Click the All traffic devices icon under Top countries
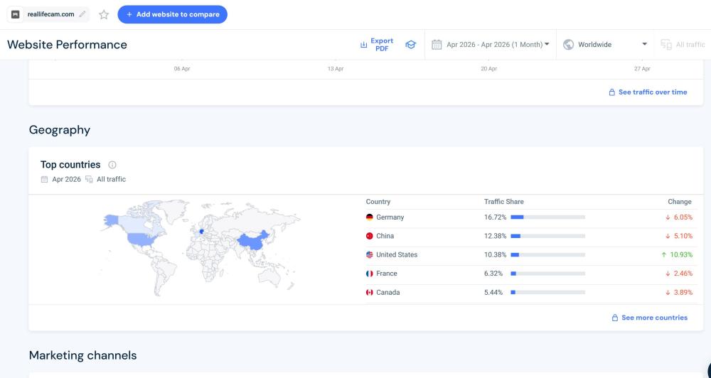Viewport: 711px width, 378px height. tap(89, 179)
